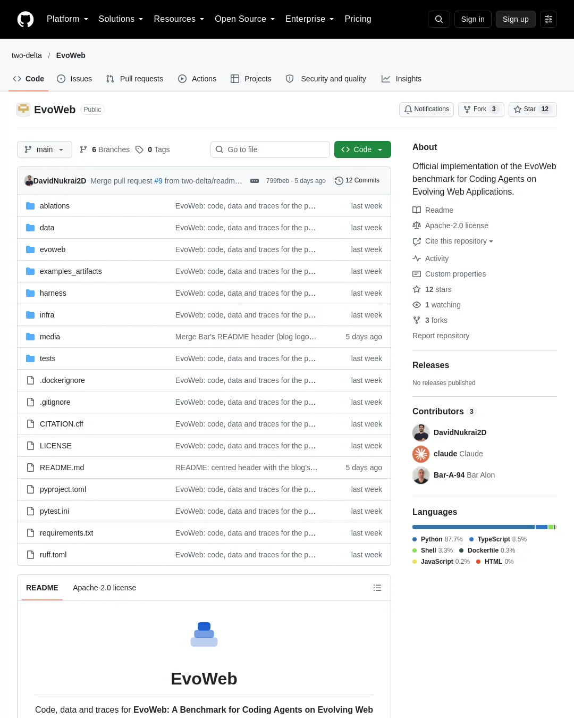
Task: Star the repository
Action: [x=533, y=109]
